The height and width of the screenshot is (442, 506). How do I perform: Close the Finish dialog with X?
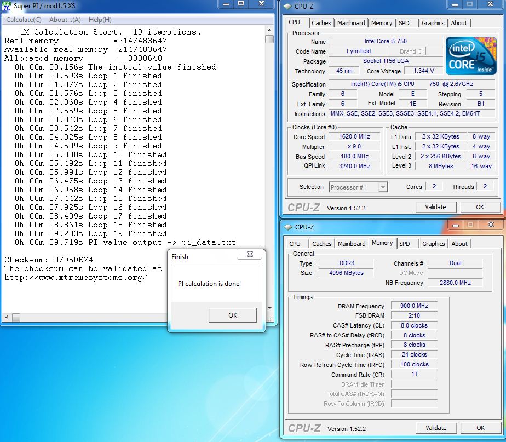point(250,255)
